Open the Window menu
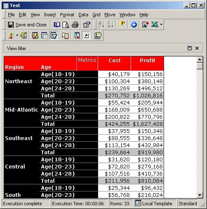Viewport: 207px width, 209px height. coord(127,15)
